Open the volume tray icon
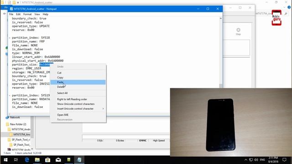This screenshot has width=292, height=164. tap(256, 160)
